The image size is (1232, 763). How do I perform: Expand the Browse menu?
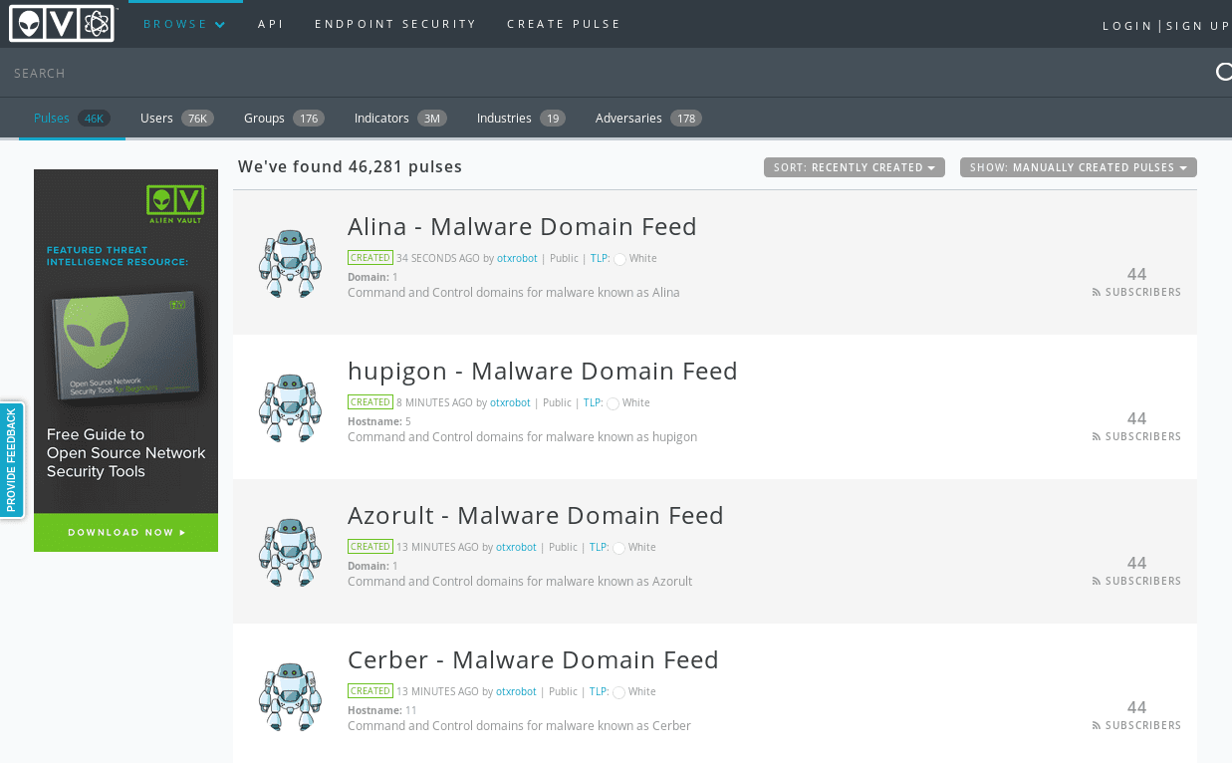tap(185, 24)
